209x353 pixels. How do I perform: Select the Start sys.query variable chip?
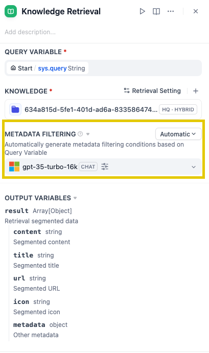[x=48, y=68]
